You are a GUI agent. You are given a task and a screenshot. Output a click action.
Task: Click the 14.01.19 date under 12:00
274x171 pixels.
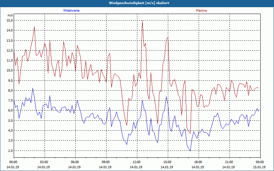click(x=136, y=167)
